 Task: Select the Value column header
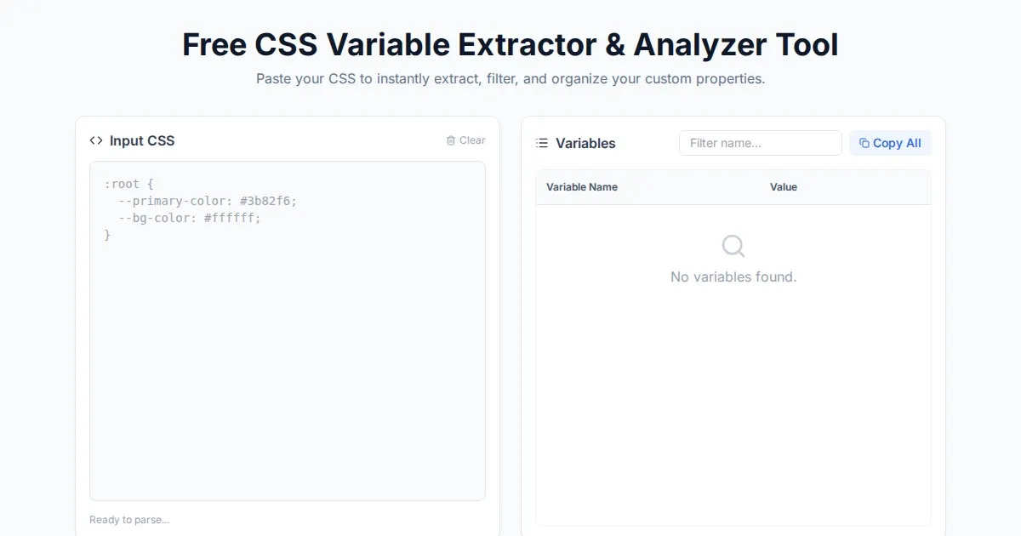point(784,187)
